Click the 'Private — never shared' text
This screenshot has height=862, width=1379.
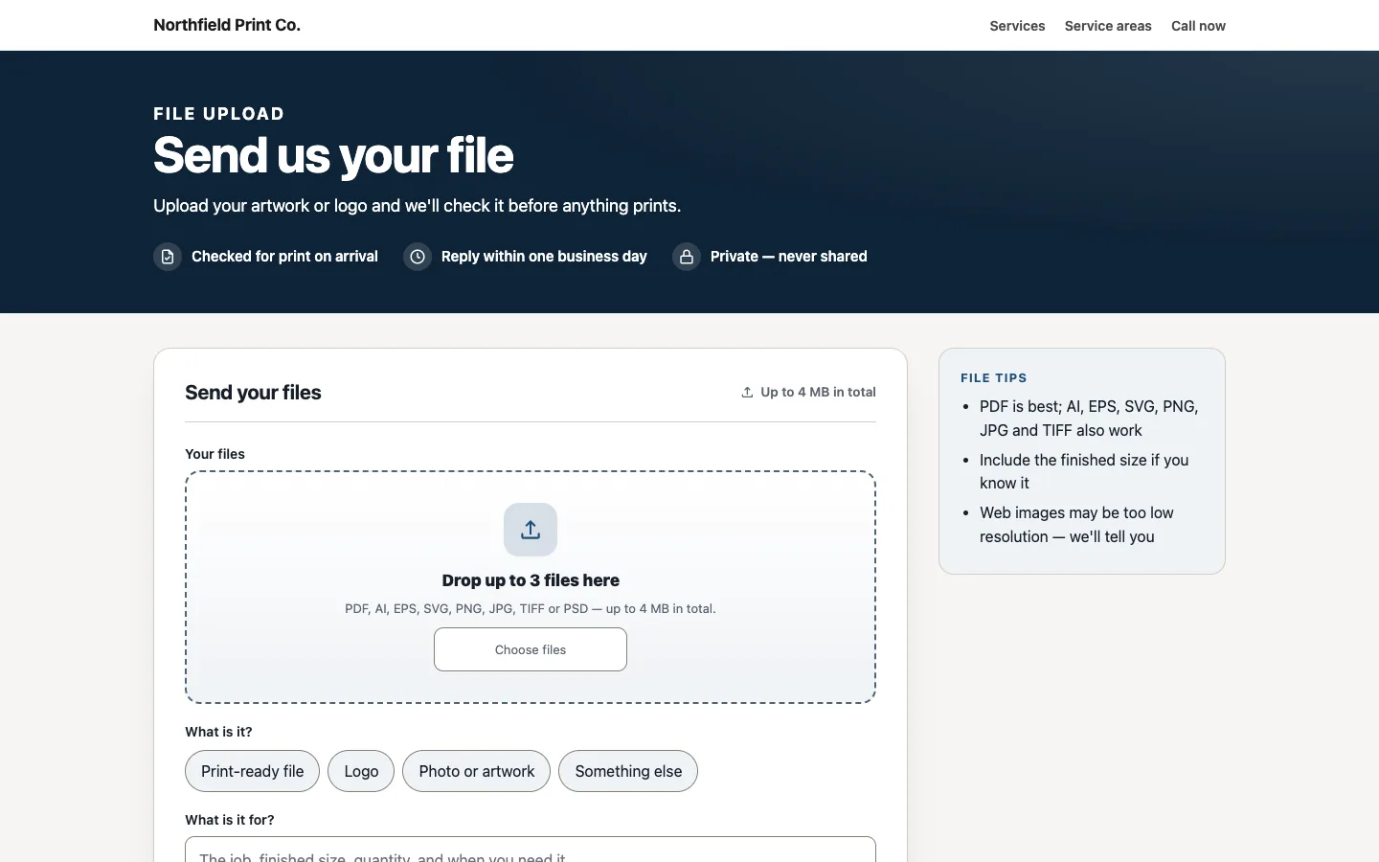(788, 257)
